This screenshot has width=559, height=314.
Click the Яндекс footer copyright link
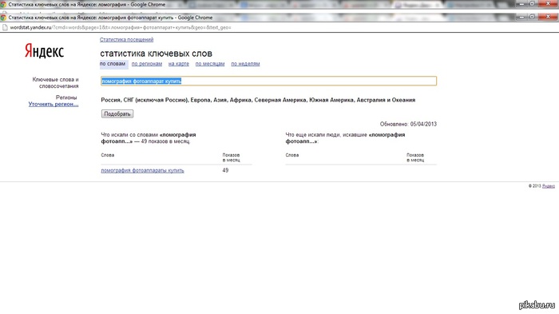pos(549,186)
